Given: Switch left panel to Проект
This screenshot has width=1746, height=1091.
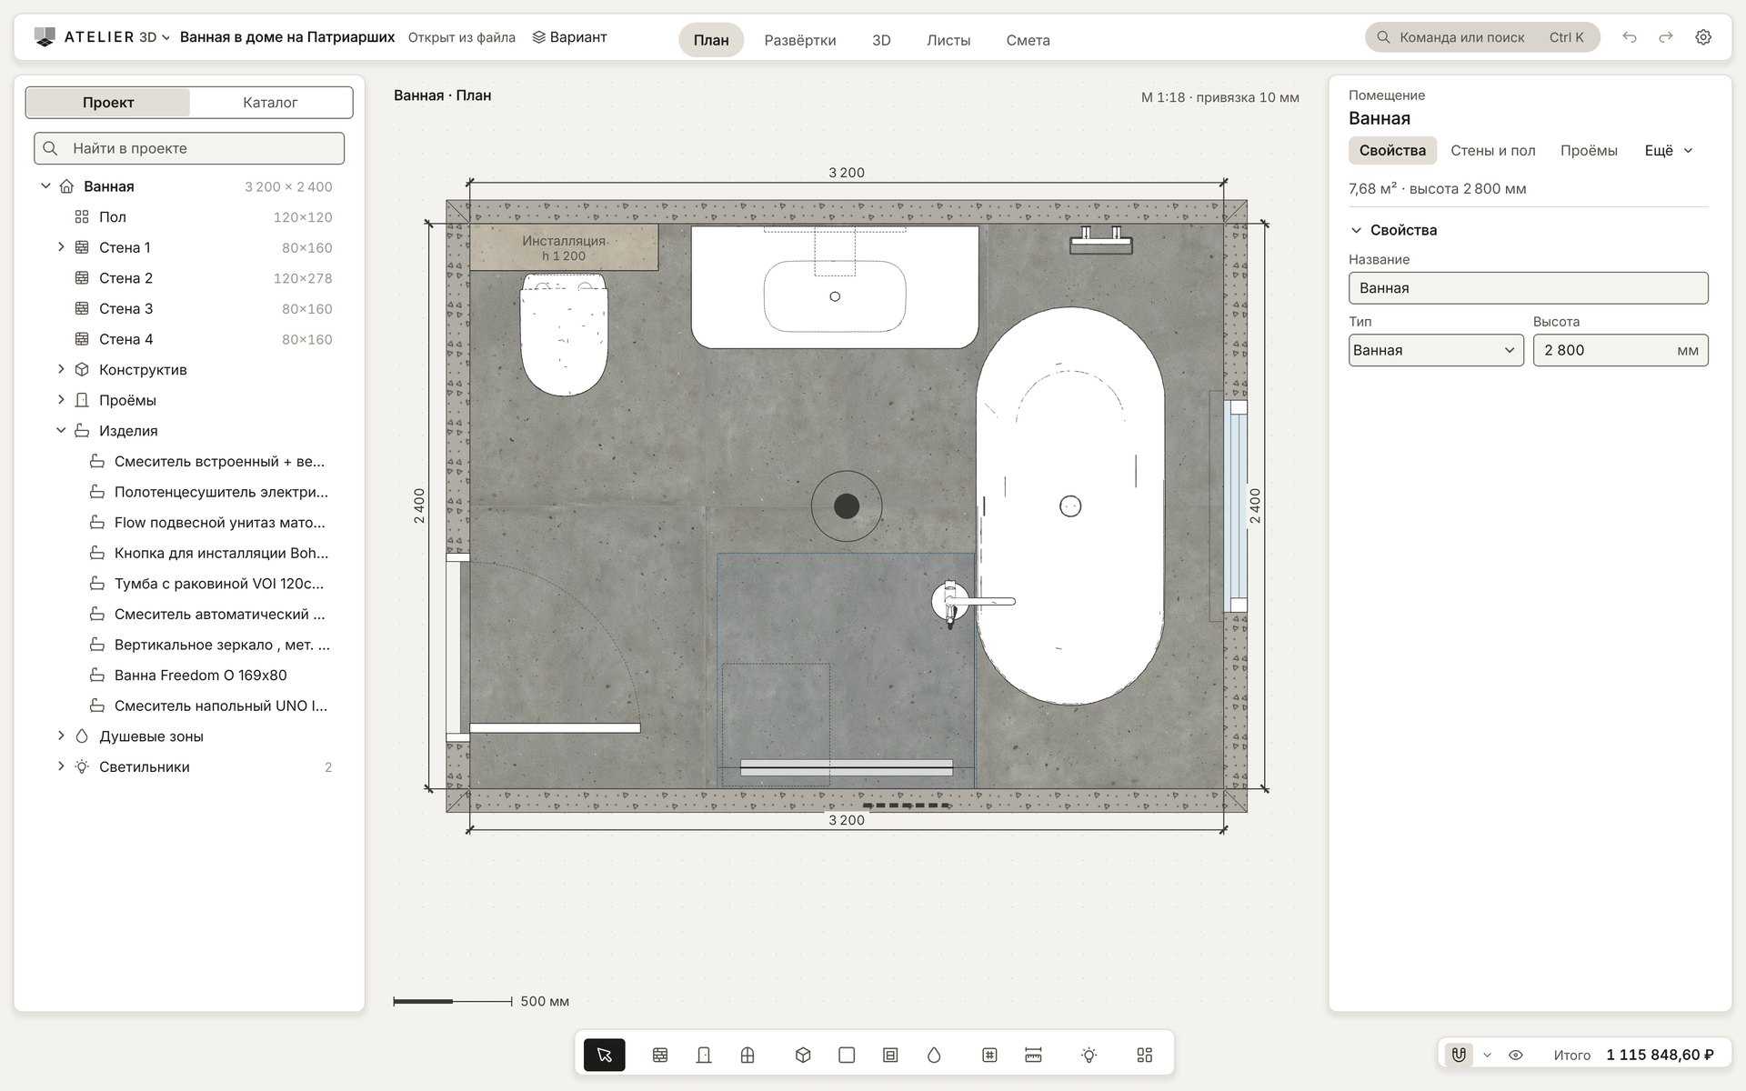Looking at the screenshot, I should (x=108, y=103).
